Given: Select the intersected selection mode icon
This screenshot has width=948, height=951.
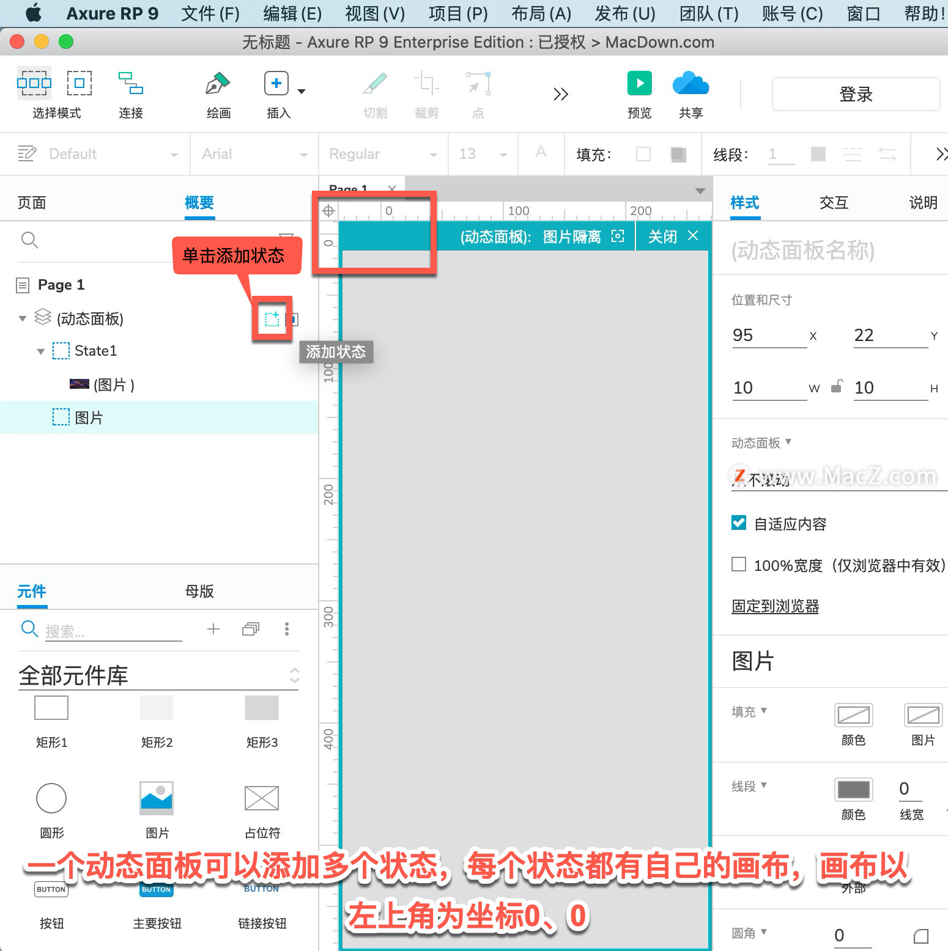Looking at the screenshot, I should coord(34,83).
